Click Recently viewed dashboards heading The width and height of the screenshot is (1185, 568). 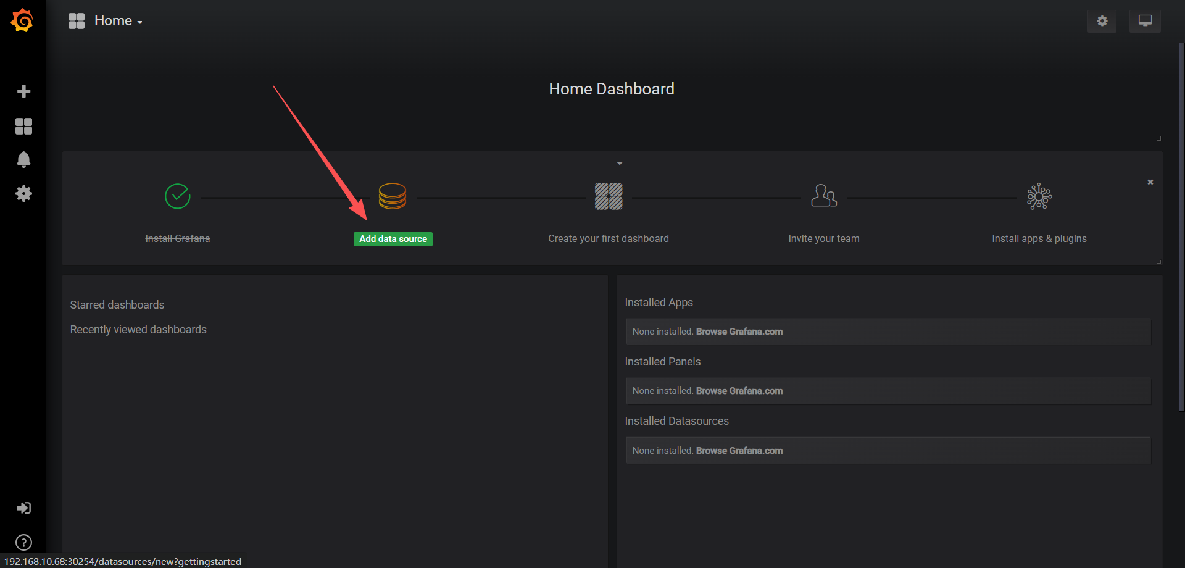coord(138,330)
